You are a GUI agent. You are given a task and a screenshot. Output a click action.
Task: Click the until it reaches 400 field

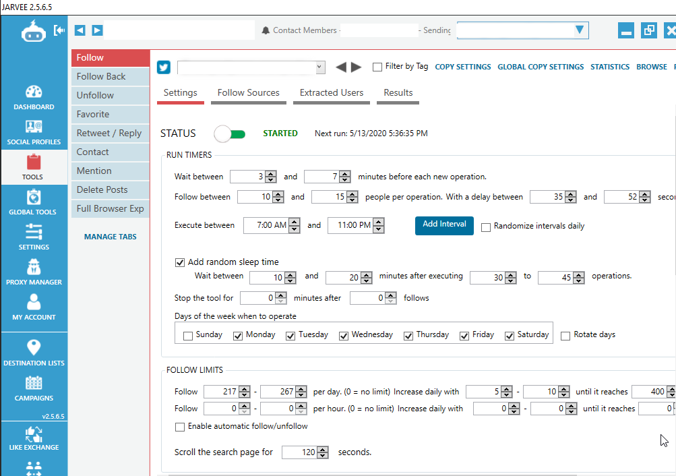click(649, 392)
